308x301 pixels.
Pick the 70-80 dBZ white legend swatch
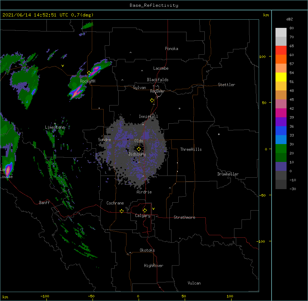[281, 33]
